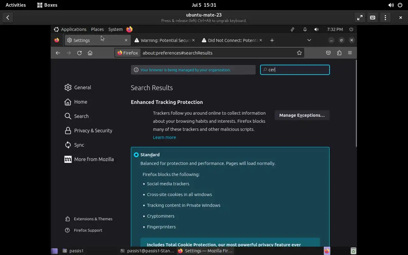Open Boxes three-dot menu

385,18
